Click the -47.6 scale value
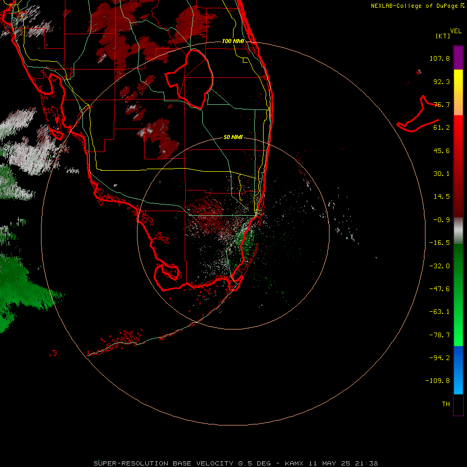 [x=439, y=289]
